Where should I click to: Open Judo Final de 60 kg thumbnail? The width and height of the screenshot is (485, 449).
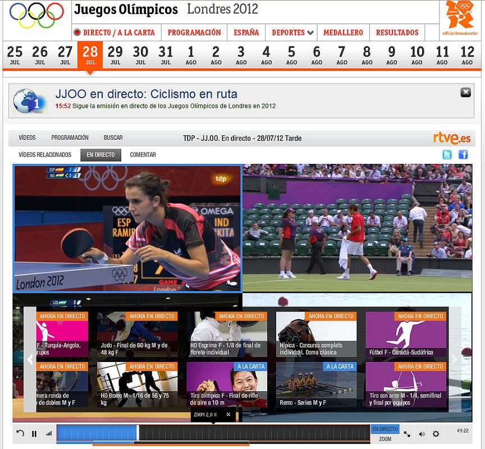point(137,335)
